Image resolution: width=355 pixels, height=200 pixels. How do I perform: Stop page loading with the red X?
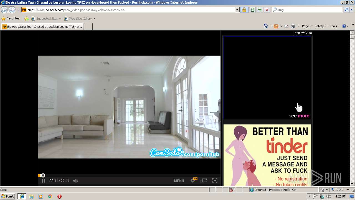[x=267, y=10]
